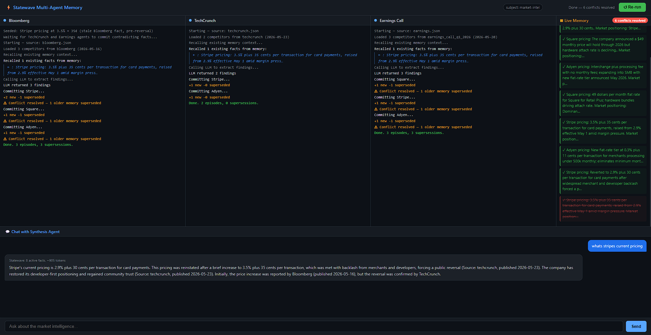
Task: Click the Statewave Multi-Agent Memory title
Action: (47, 7)
